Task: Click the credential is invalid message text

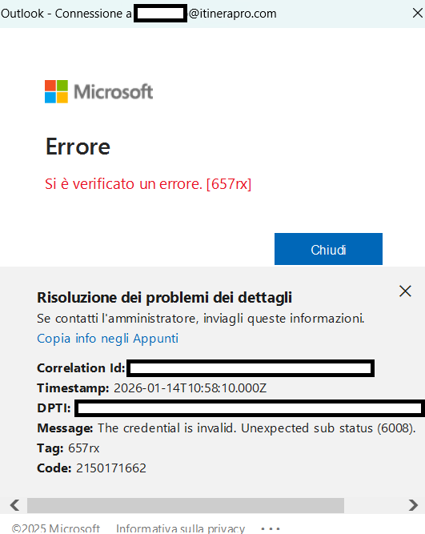Action: click(257, 428)
